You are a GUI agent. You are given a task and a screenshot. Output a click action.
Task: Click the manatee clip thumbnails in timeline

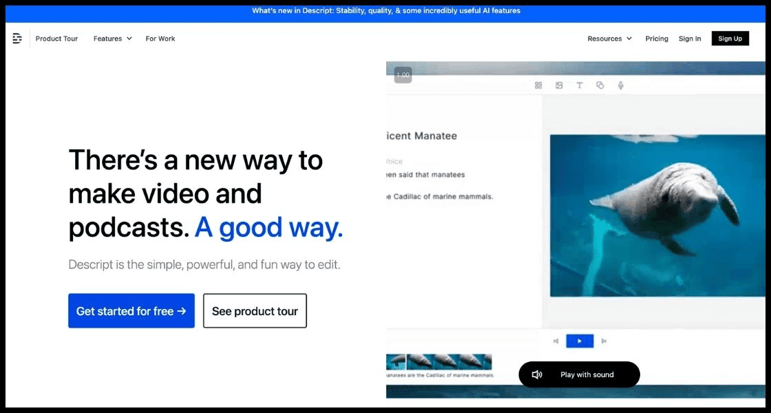[441, 362]
